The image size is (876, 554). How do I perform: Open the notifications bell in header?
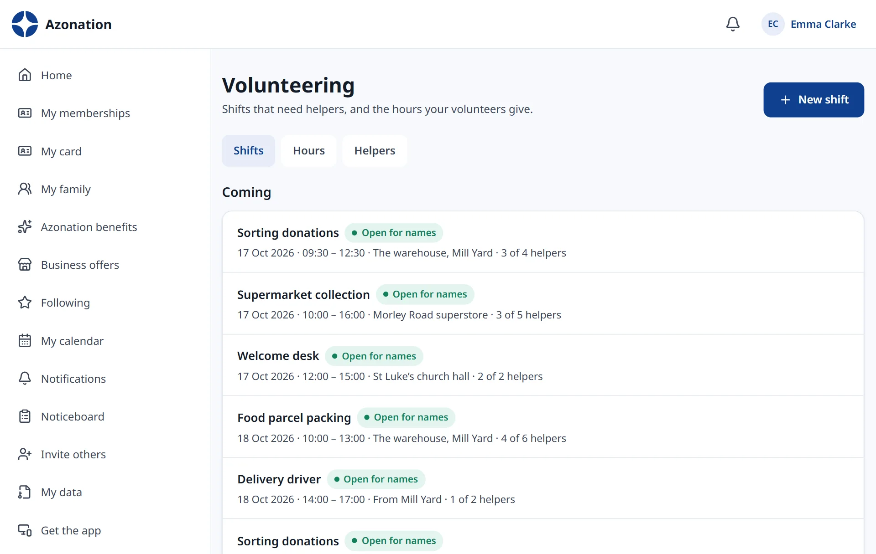coord(733,24)
